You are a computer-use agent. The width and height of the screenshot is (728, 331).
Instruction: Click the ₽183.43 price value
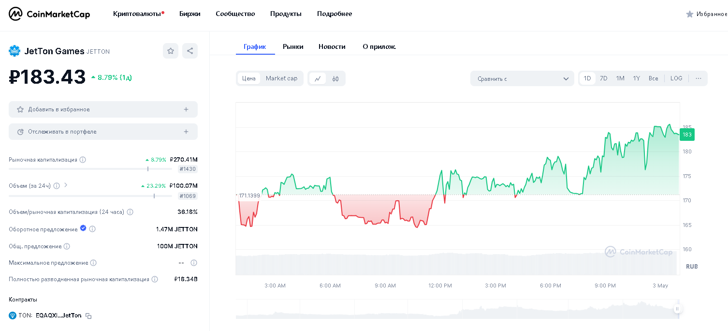(47, 77)
